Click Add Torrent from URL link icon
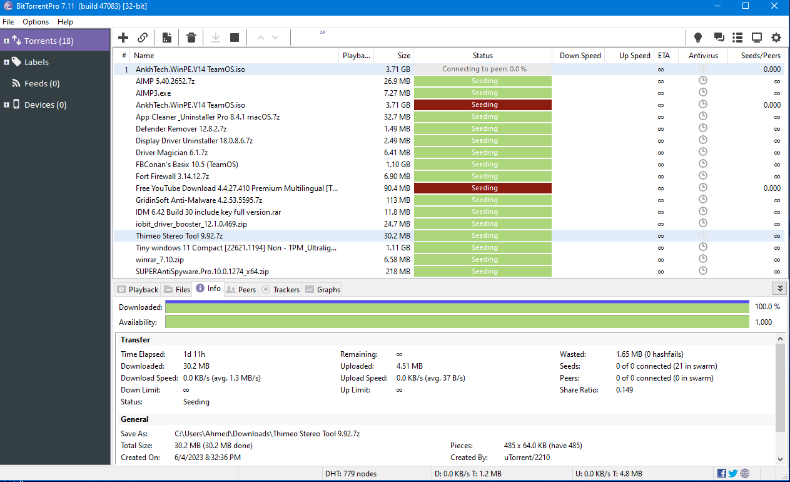The height and width of the screenshot is (482, 790). tap(143, 38)
